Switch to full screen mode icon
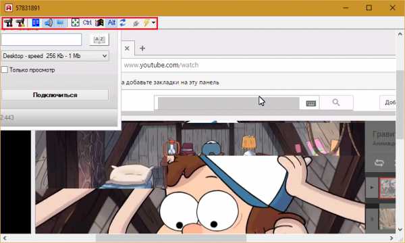The width and height of the screenshot is (405, 243). click(75, 23)
